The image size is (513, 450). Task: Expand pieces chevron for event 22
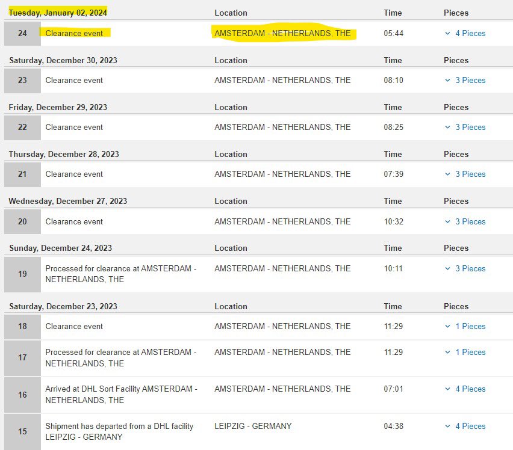click(x=447, y=127)
